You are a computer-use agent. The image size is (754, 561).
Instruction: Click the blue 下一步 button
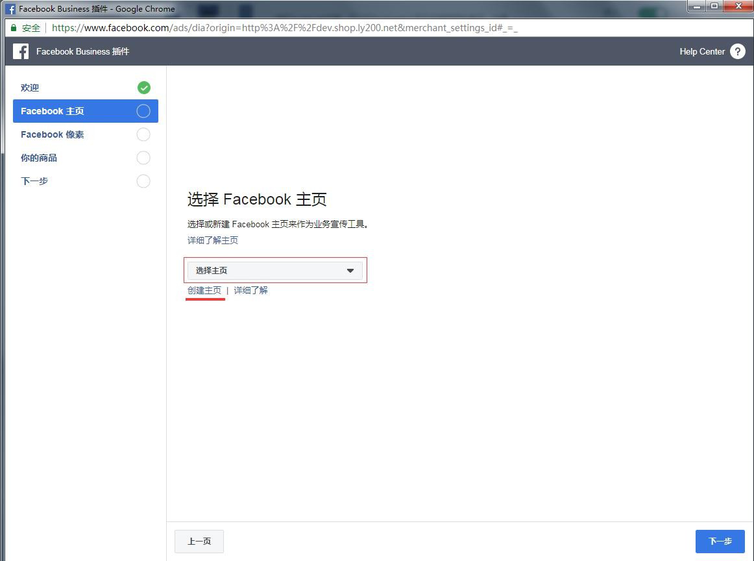coord(720,542)
